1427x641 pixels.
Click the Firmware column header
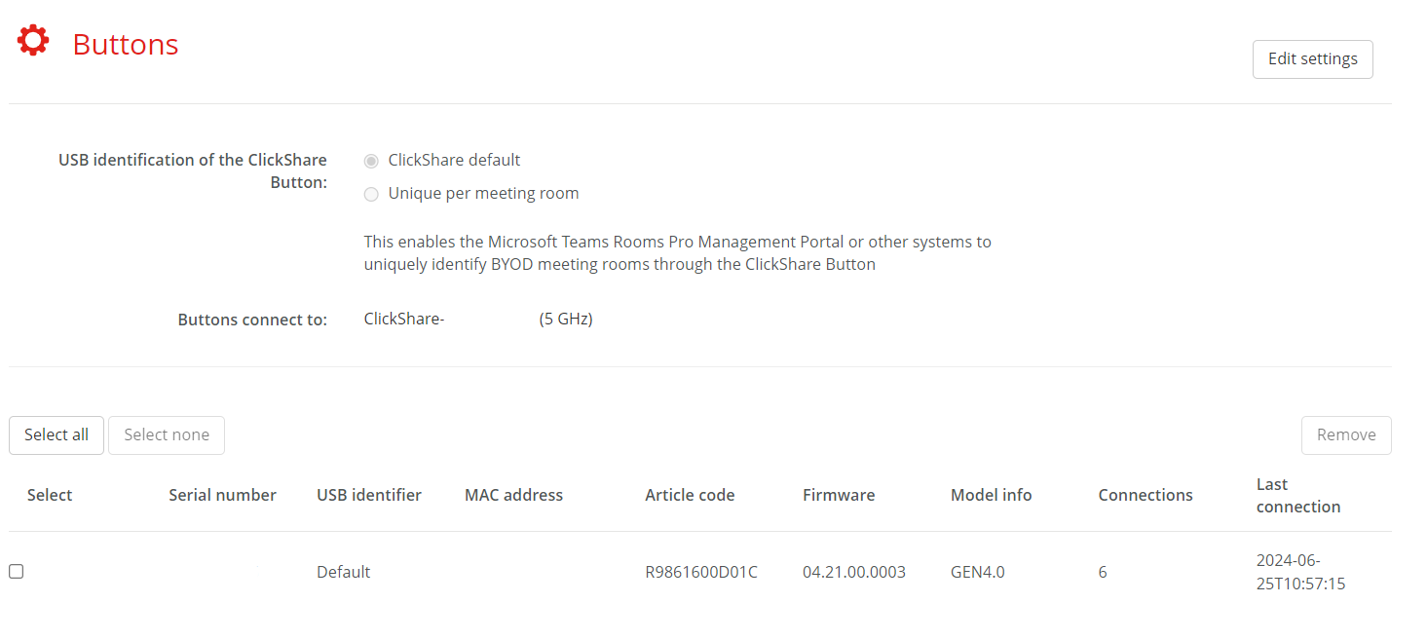[839, 495]
